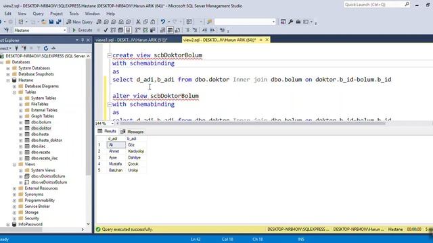Click the Cut scissors icon
This screenshot has width=433, height=243.
[138, 22]
